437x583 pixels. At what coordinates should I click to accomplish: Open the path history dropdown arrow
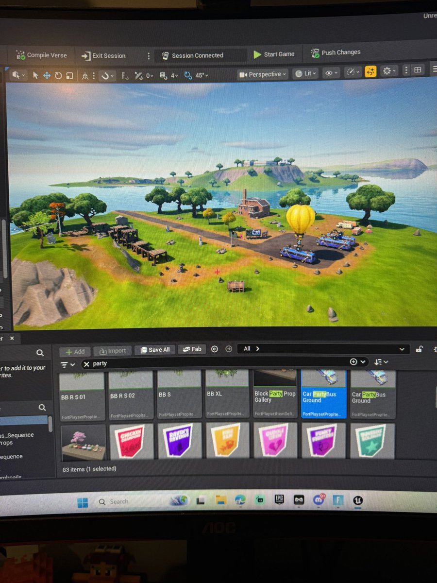click(x=401, y=349)
